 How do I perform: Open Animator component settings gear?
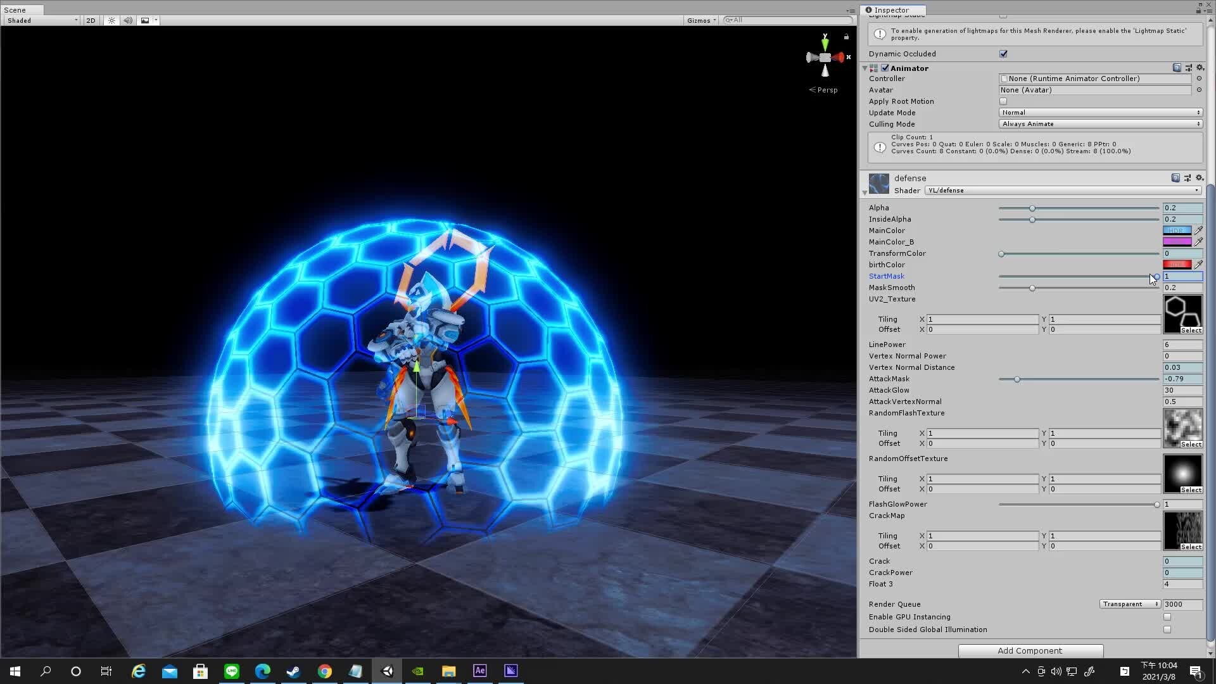[1200, 68]
